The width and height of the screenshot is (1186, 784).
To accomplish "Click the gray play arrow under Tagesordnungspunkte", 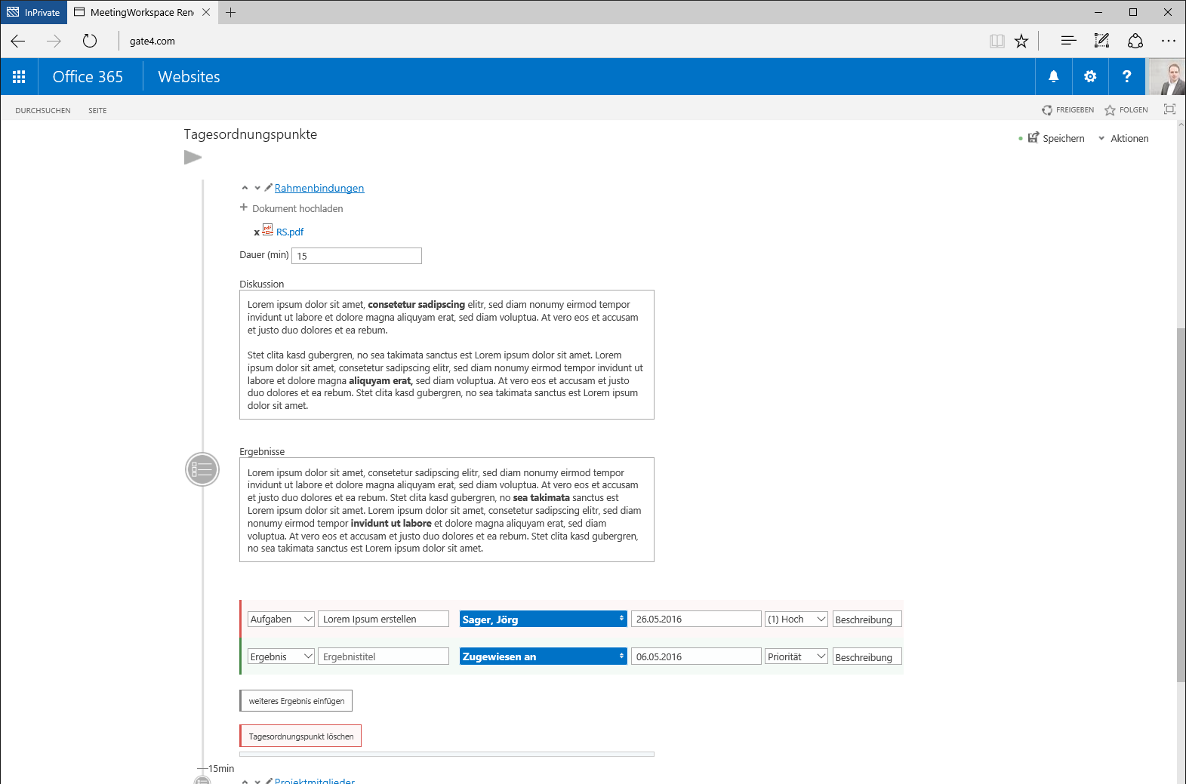I will coord(193,157).
